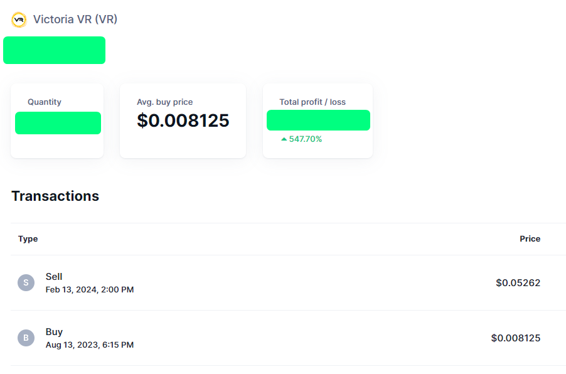Click the green highlighted portfolio value bar
This screenshot has height=374, width=566.
click(54, 50)
